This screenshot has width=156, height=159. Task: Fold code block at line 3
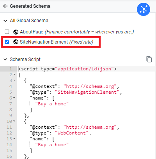pos(14,80)
